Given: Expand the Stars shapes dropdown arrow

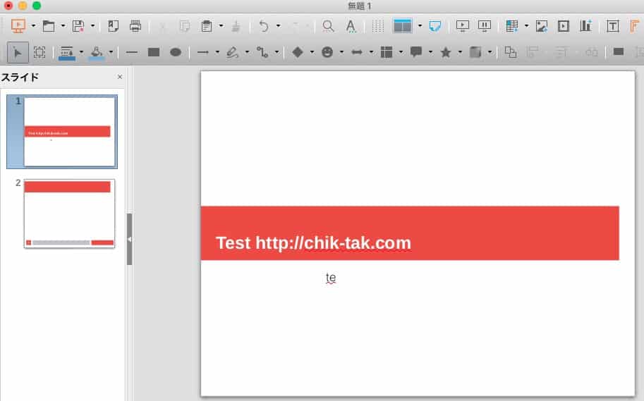Looking at the screenshot, I should point(460,52).
